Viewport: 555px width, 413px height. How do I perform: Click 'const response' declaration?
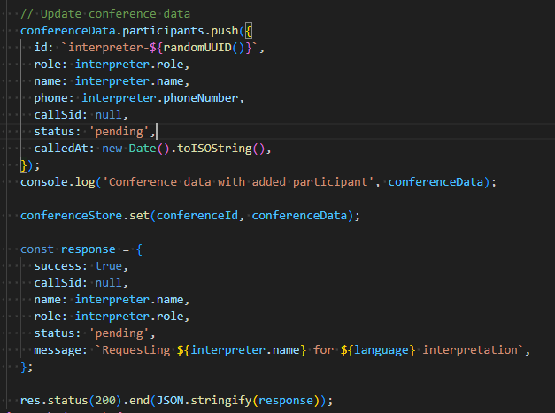[x=68, y=249]
